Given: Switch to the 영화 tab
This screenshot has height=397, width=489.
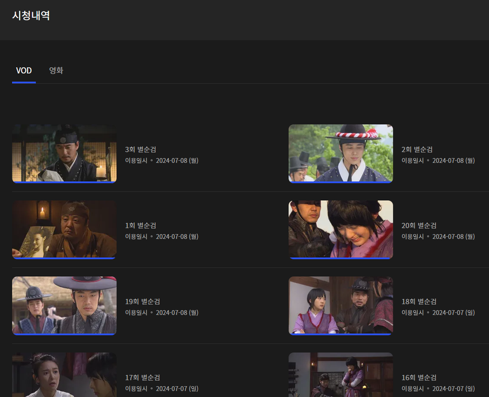Looking at the screenshot, I should coord(56,70).
